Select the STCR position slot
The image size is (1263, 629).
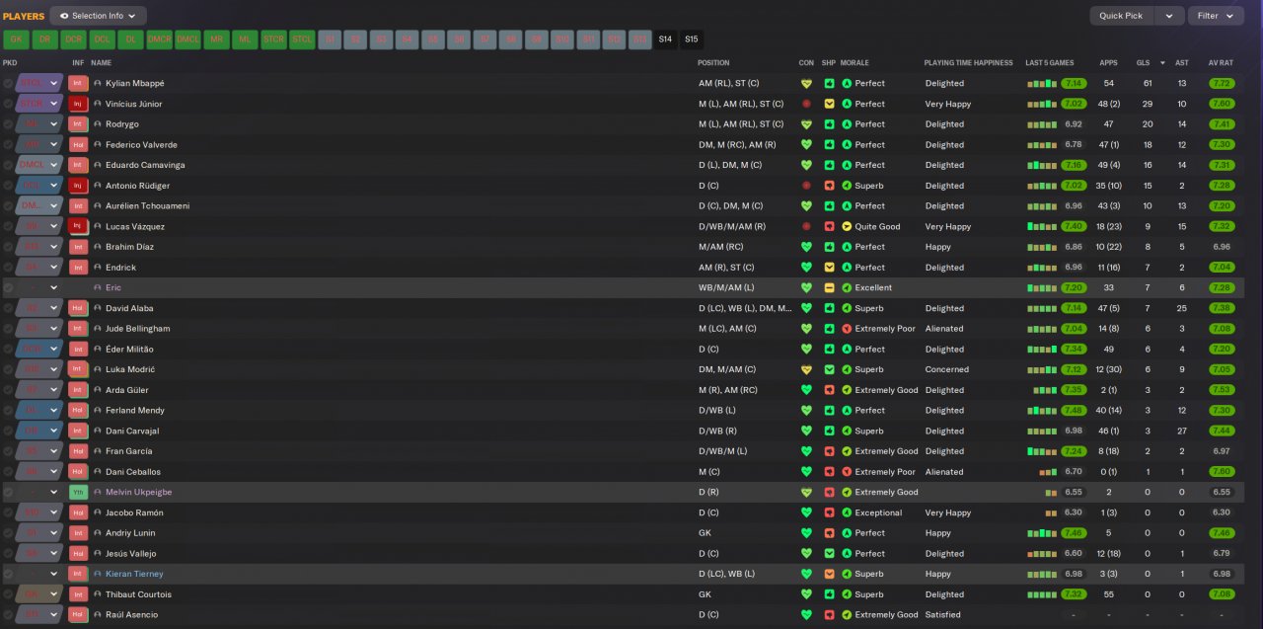[x=273, y=39]
